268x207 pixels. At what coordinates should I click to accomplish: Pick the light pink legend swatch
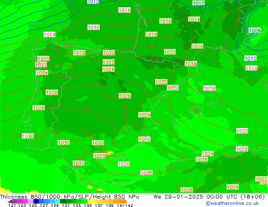point(30,201)
